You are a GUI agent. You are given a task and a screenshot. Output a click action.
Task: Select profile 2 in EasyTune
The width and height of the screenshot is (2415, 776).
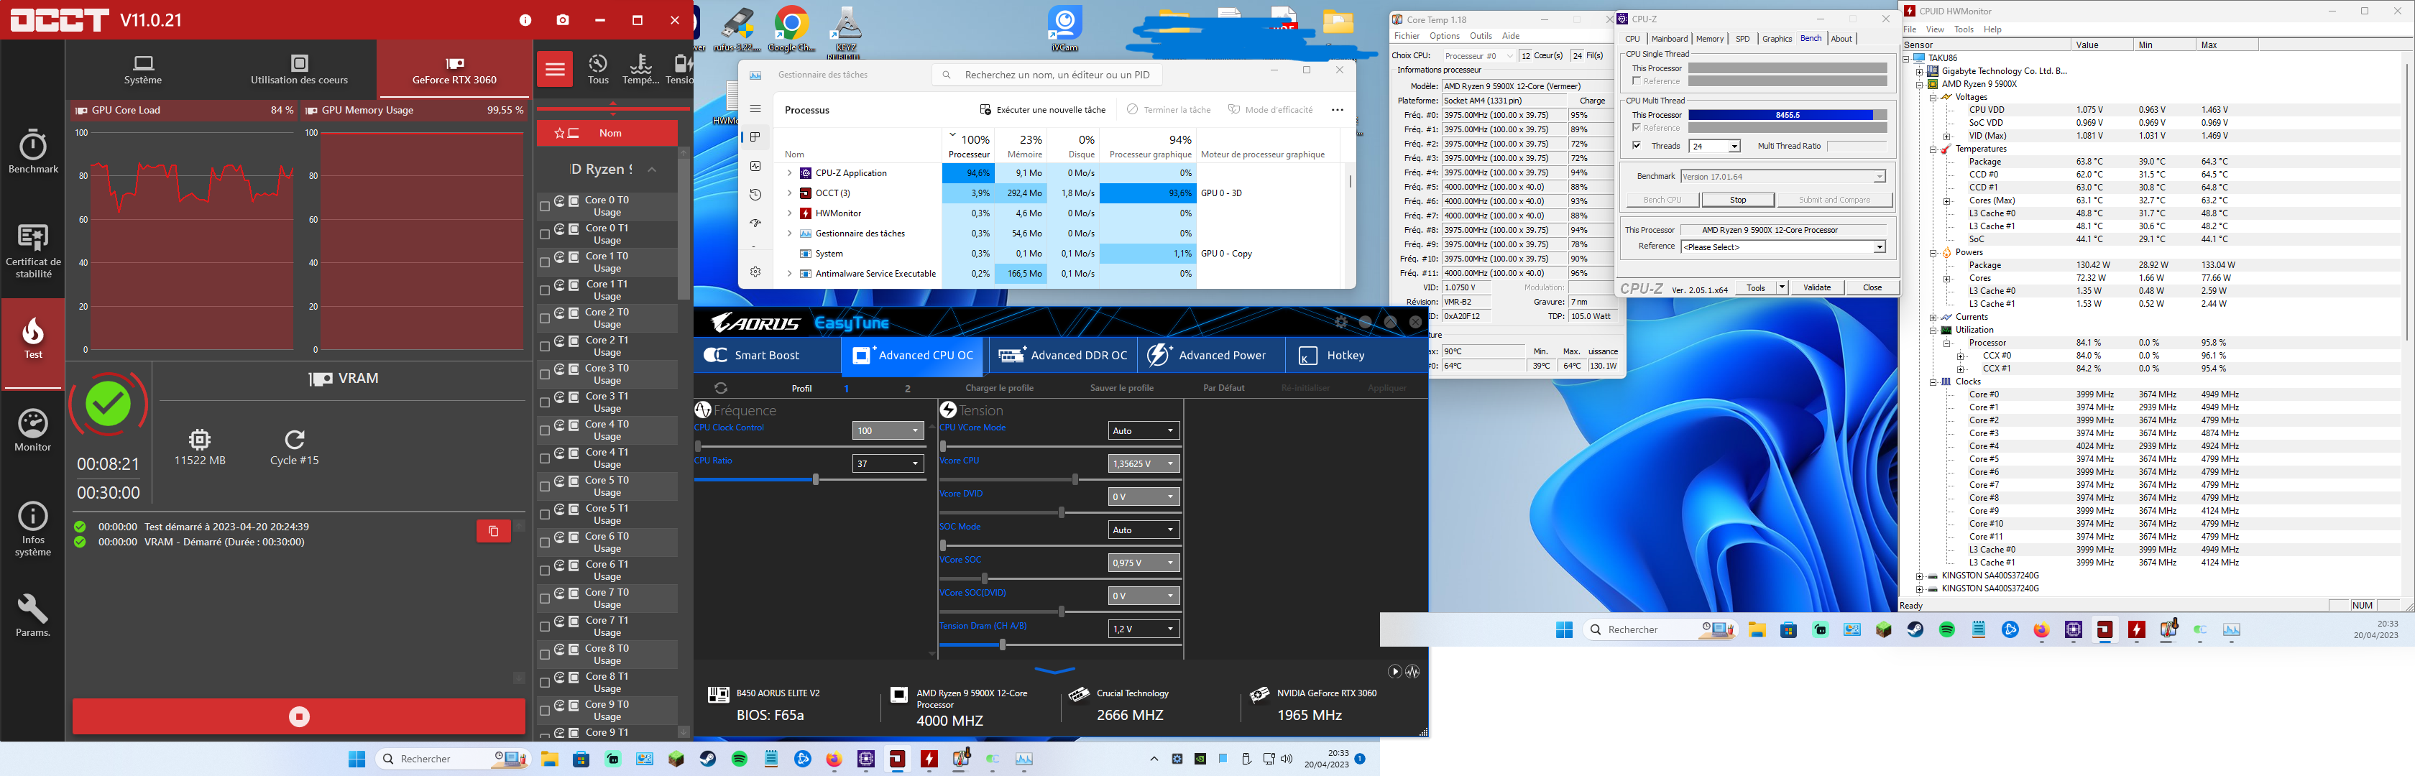pyautogui.click(x=906, y=388)
